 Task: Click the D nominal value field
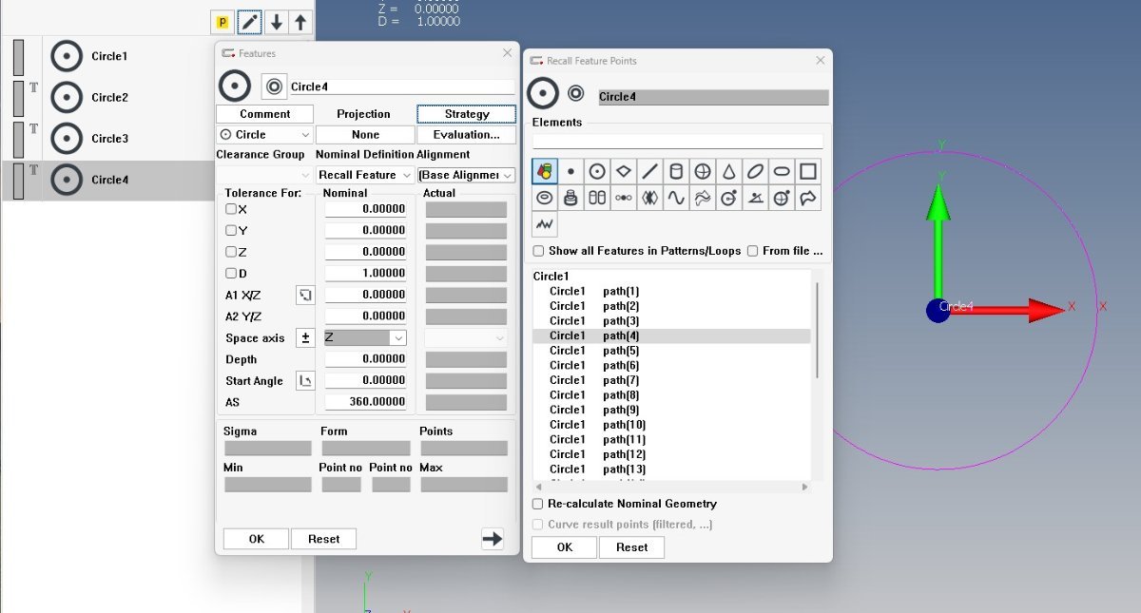click(366, 273)
